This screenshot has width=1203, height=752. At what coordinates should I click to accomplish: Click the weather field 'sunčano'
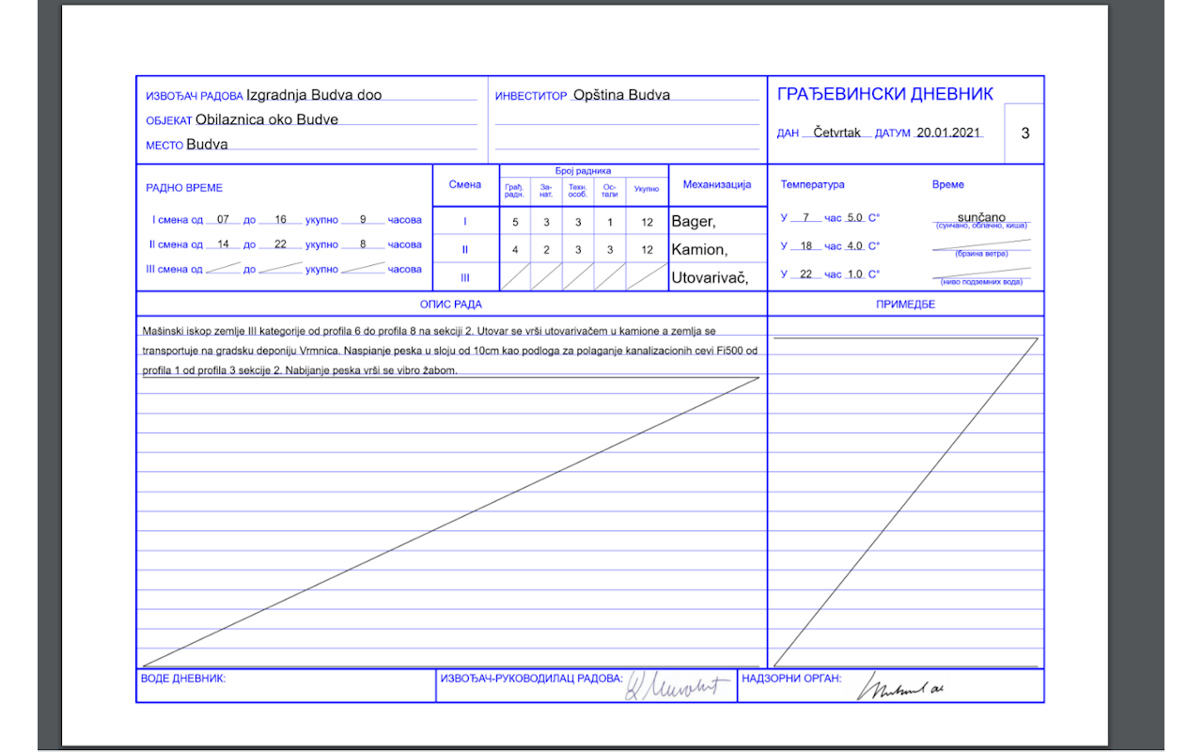[x=981, y=217]
